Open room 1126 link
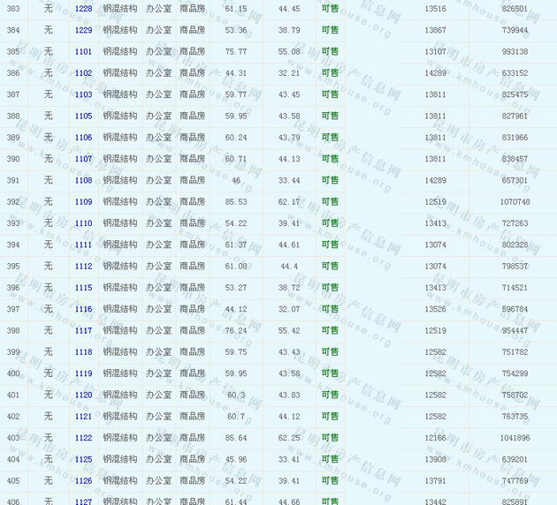Image resolution: width=557 pixels, height=505 pixels. click(83, 481)
